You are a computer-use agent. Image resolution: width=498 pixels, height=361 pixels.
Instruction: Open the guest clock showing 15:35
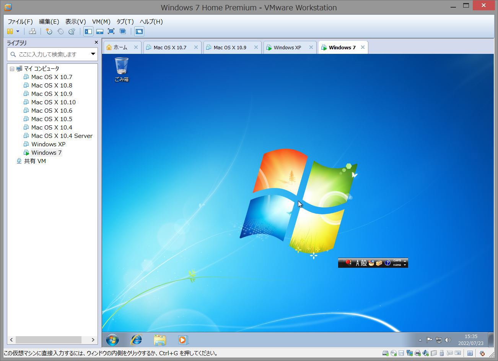[x=471, y=340]
